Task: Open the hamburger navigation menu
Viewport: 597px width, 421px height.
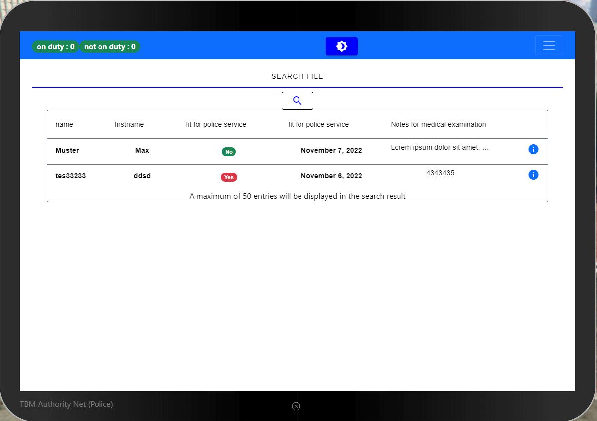Action: point(549,45)
